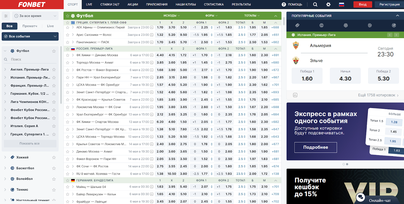Click the Хоккей sport icon in the sidebar
The height and width of the screenshot is (204, 404).
(12, 157)
